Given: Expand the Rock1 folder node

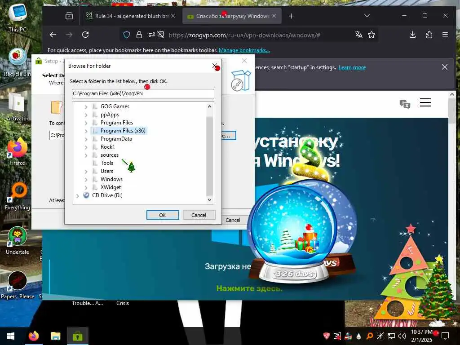Looking at the screenshot, I should (x=86, y=147).
